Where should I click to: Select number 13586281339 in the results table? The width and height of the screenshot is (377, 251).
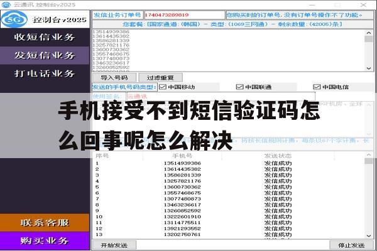(x=182, y=175)
